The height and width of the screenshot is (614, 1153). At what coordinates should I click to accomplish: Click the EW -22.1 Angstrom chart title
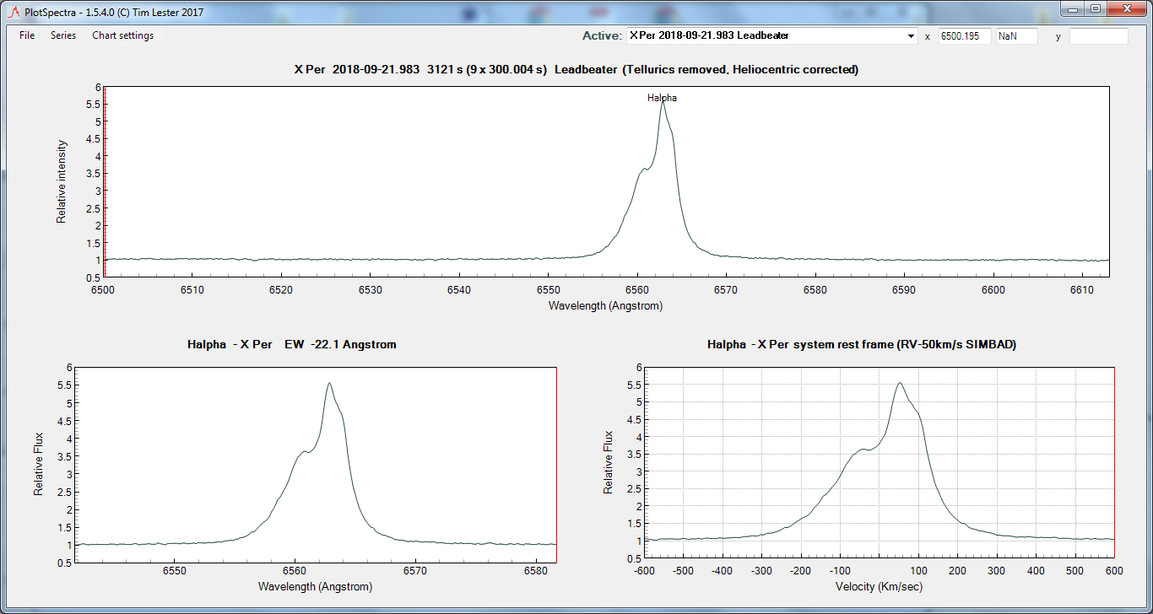(x=291, y=344)
